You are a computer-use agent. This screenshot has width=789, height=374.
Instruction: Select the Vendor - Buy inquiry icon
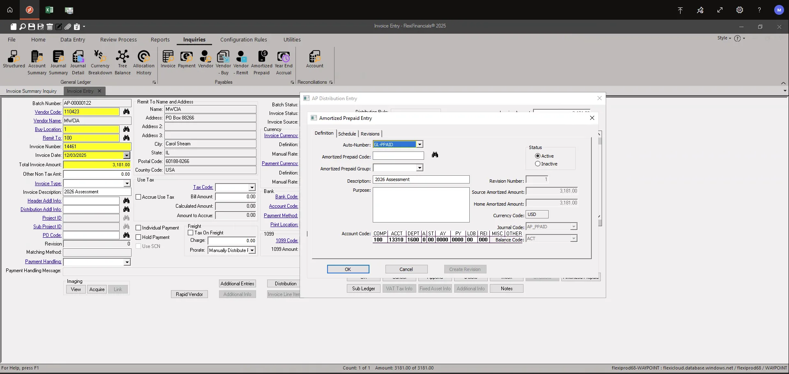pyautogui.click(x=223, y=61)
